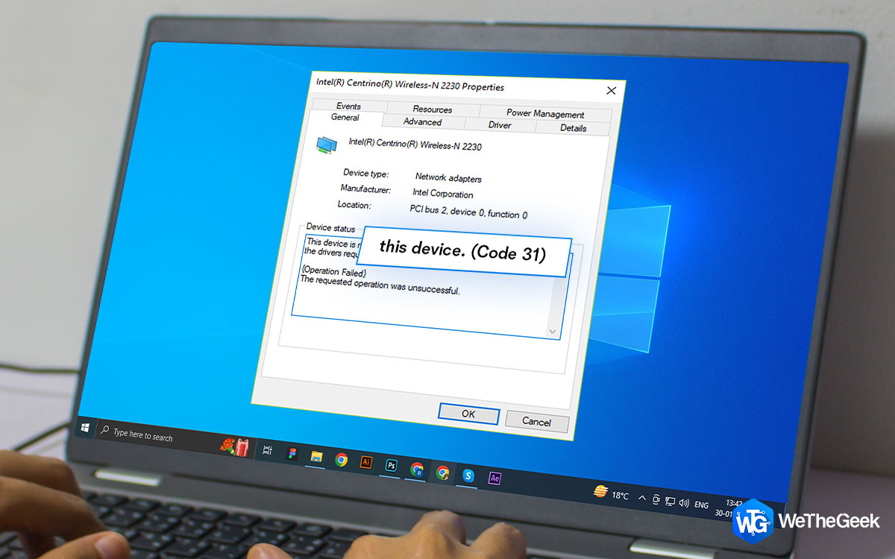The height and width of the screenshot is (559, 895).
Task: Select the General tab
Action: [x=345, y=118]
